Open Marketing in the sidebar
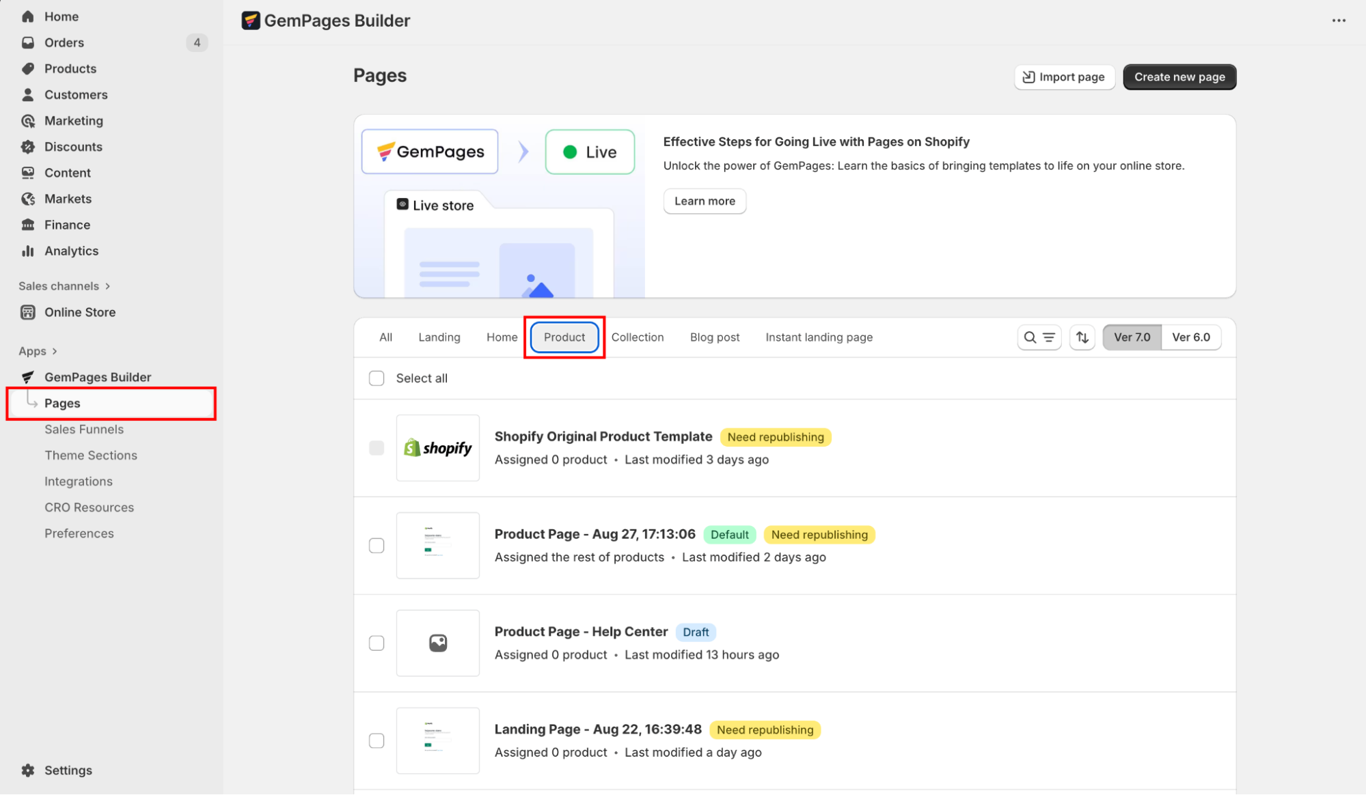This screenshot has width=1366, height=795. tap(73, 121)
